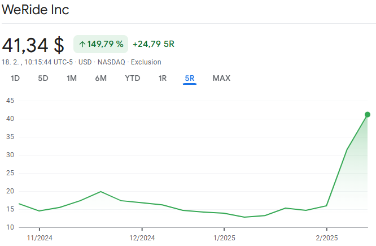Click the WeRide Inc title
Image resolution: width=376 pixels, height=246 pixels.
click(x=36, y=10)
